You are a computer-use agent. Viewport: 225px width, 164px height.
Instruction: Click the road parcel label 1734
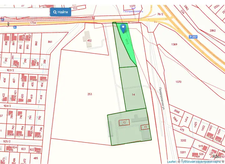click(x=33, y=23)
